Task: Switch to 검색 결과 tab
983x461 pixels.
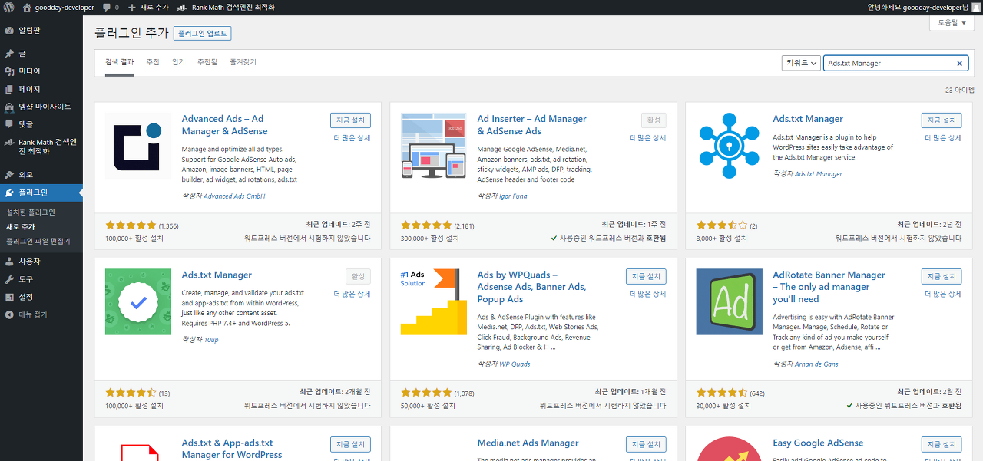Action: 119,62
